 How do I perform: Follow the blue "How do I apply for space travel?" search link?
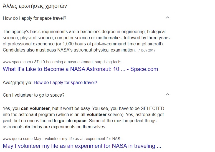tap(65, 83)
